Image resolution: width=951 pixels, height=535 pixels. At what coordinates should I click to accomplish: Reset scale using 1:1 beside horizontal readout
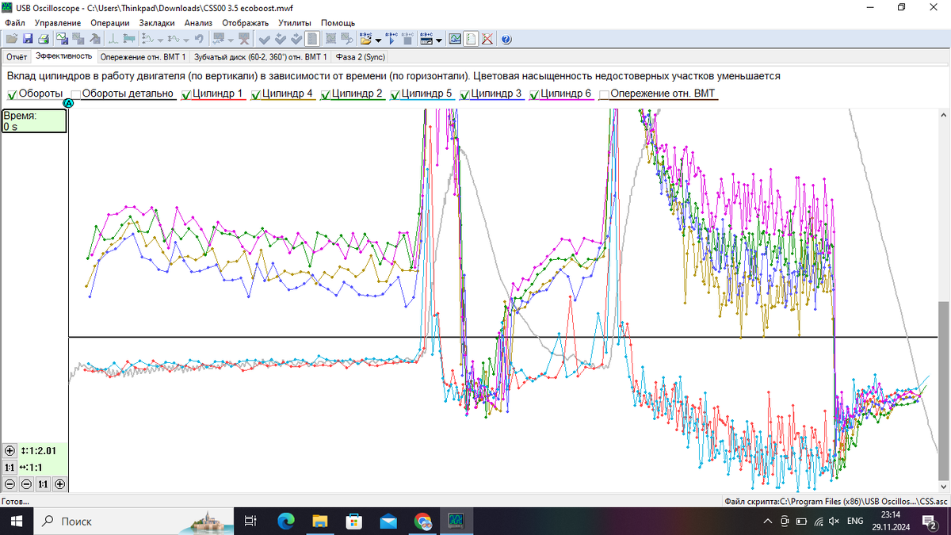(10, 468)
